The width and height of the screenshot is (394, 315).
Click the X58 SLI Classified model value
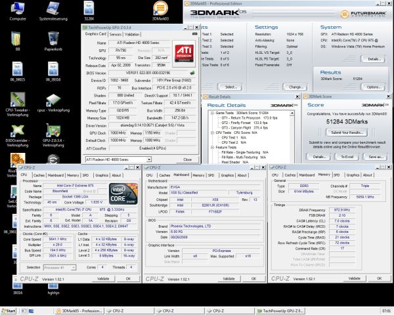(x=198, y=193)
